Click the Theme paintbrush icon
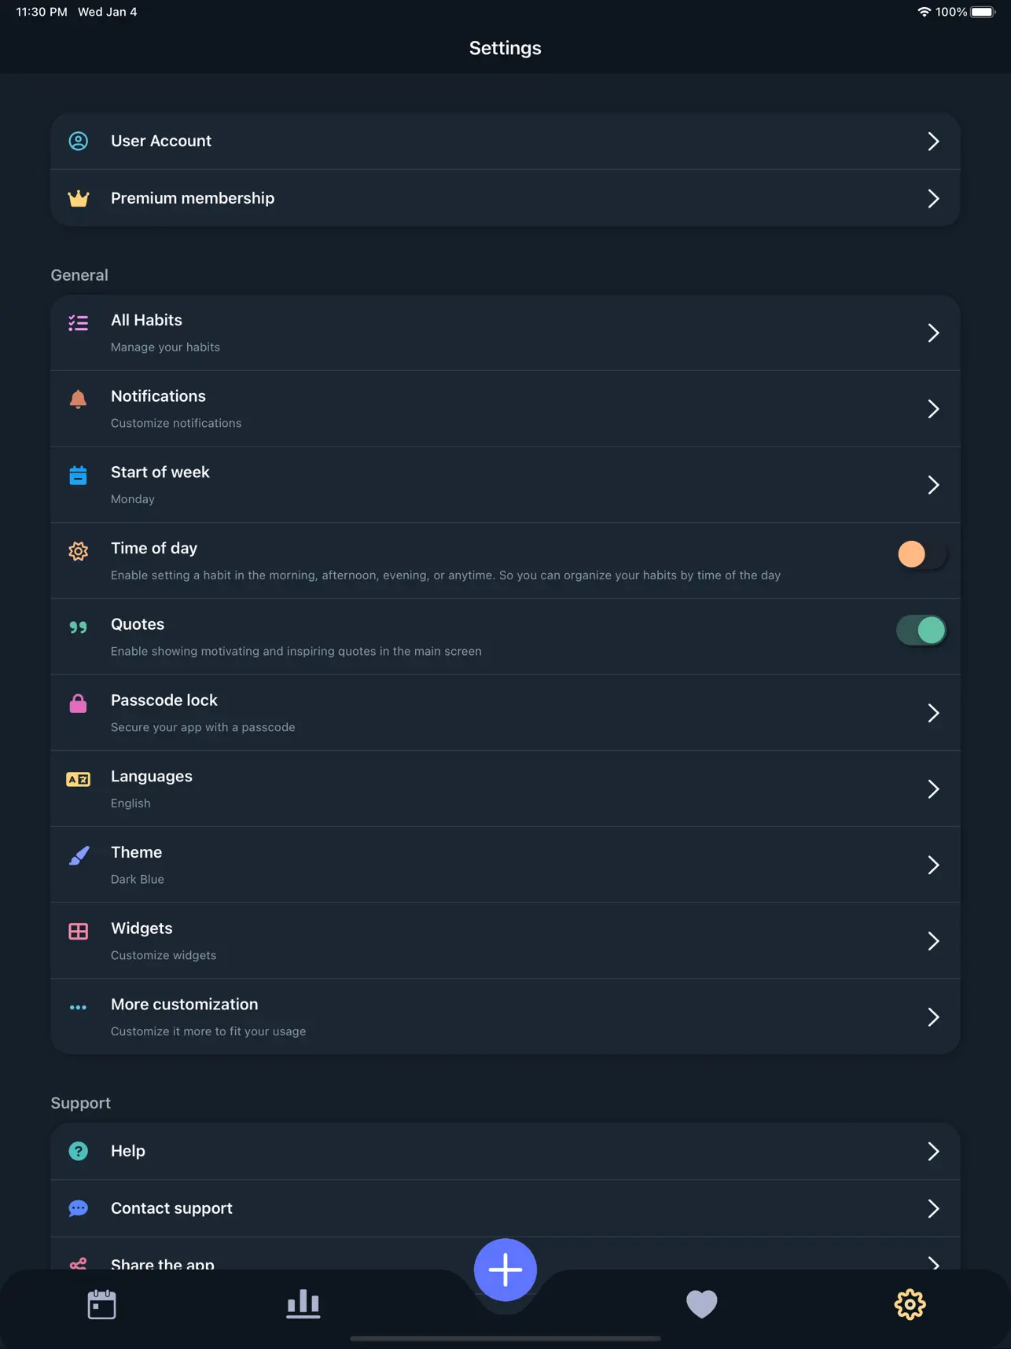 coord(79,855)
